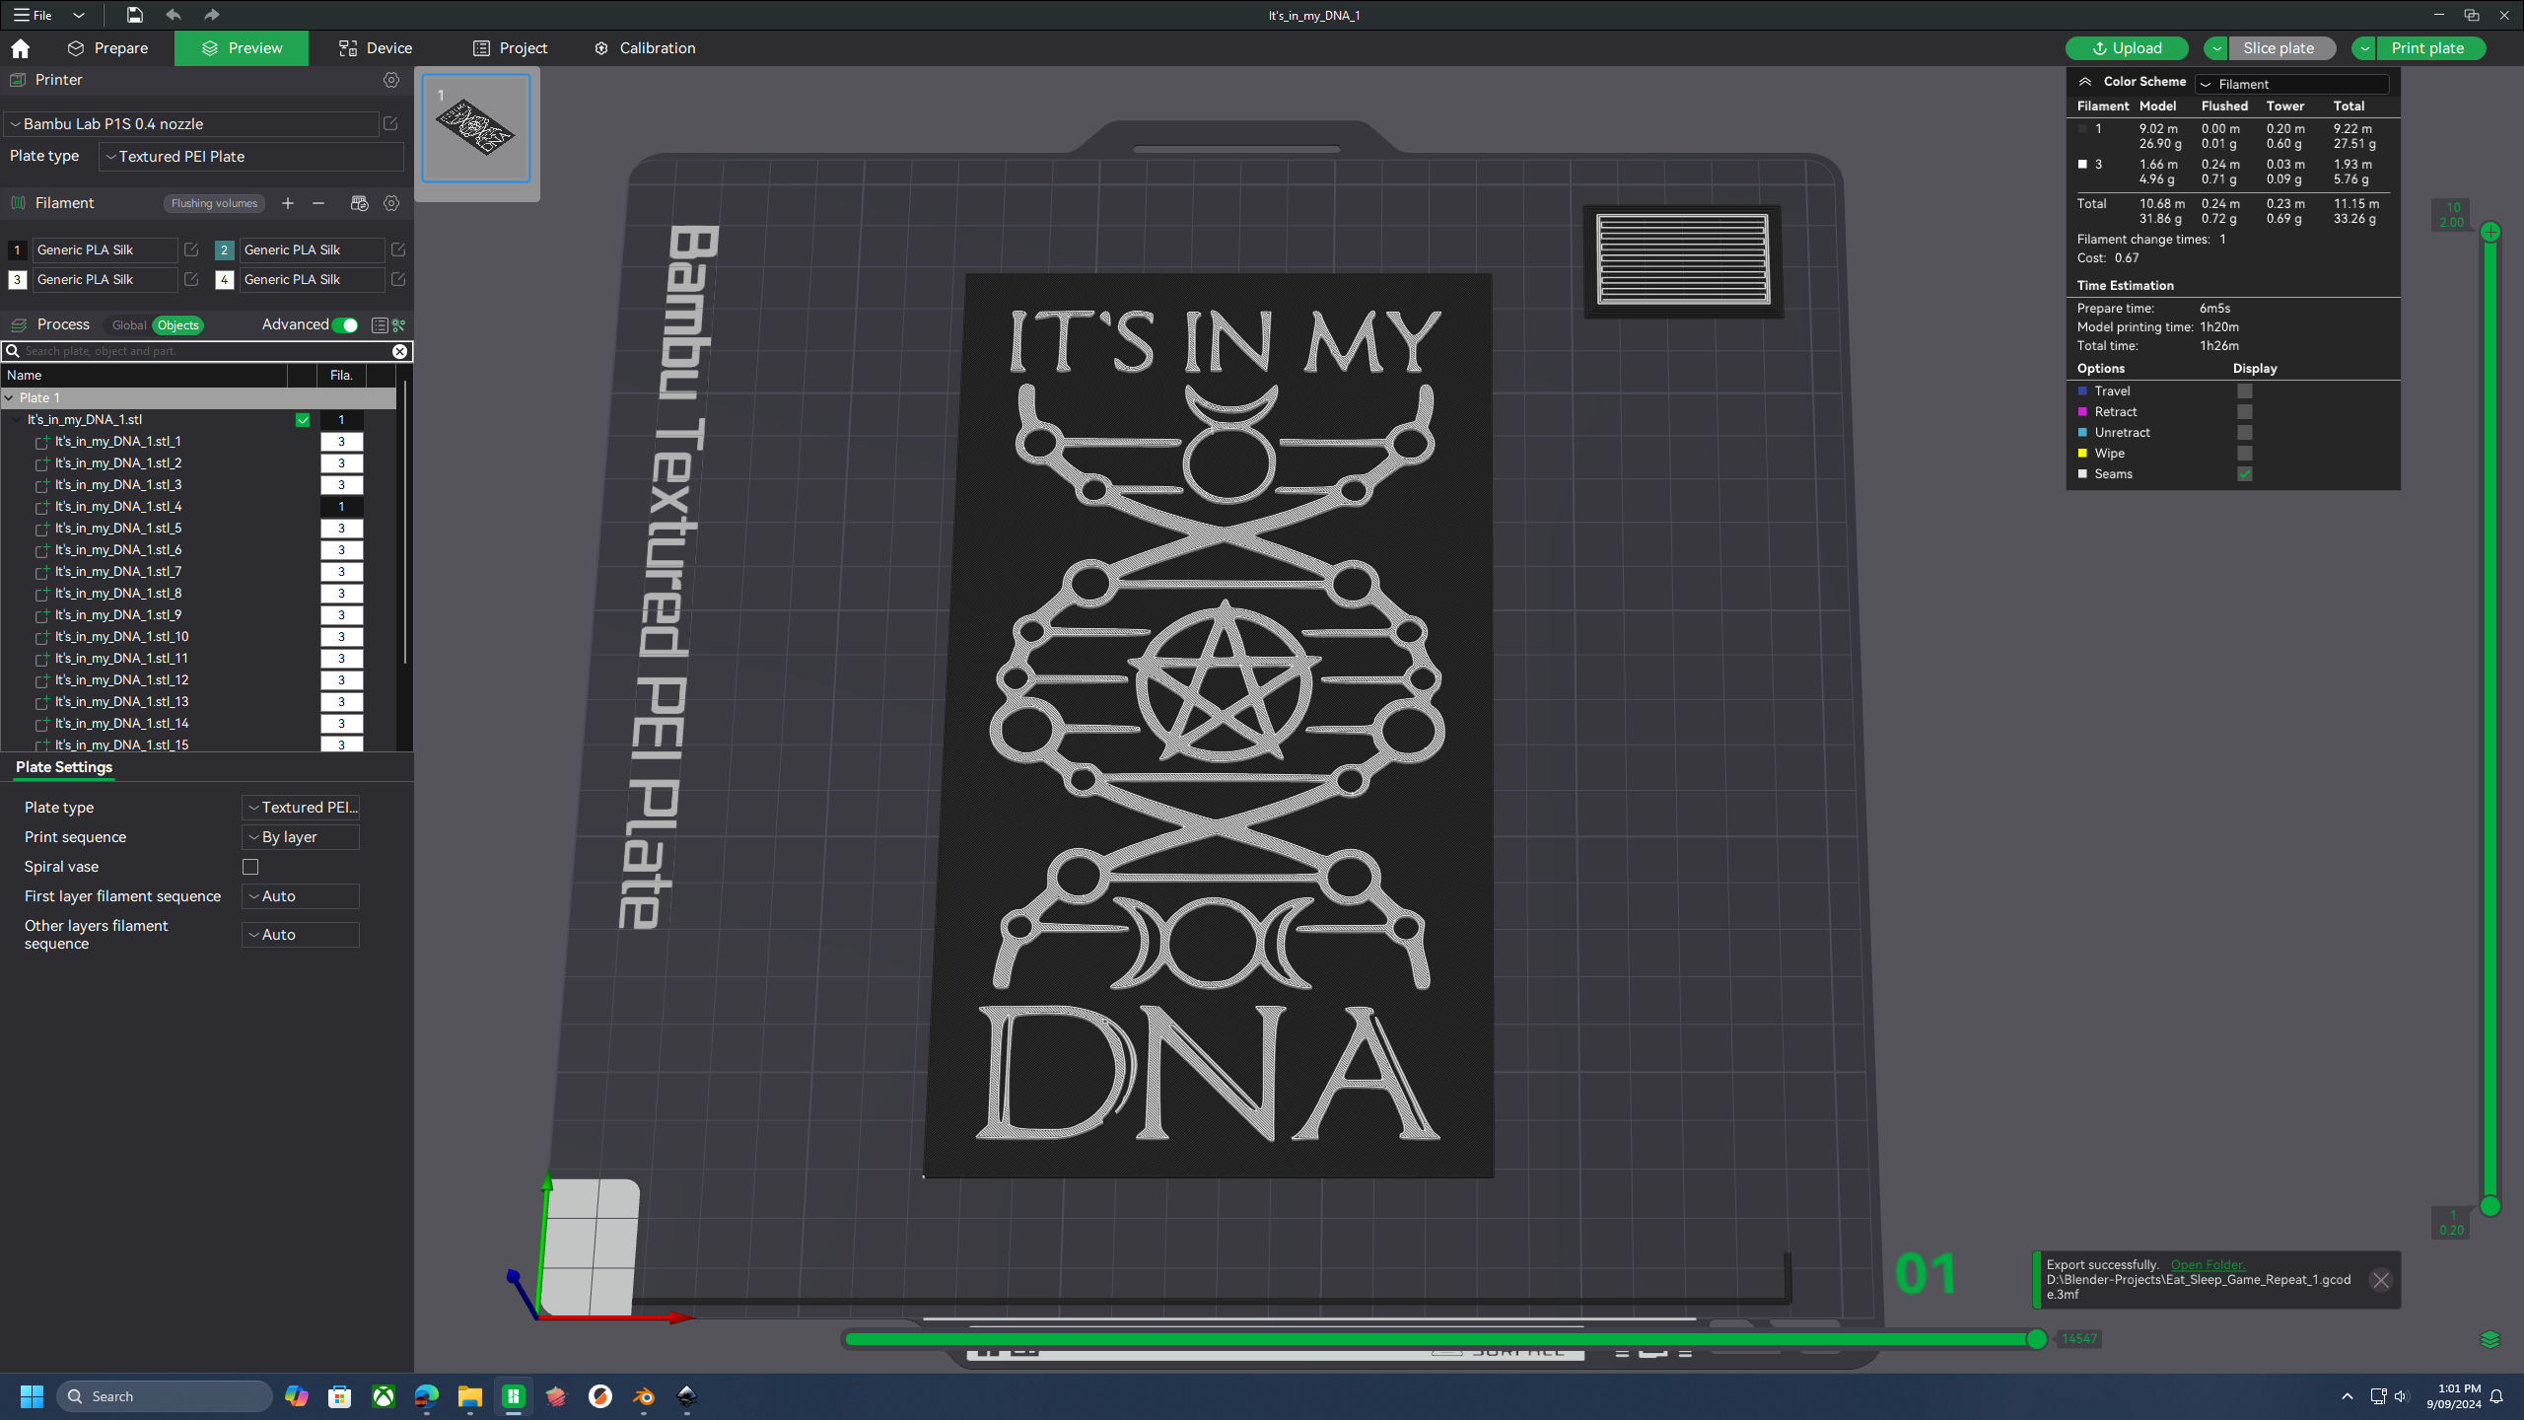Viewport: 2524px width, 1420px height.
Task: Open File Explorer from the taskbar
Action: tap(469, 1396)
